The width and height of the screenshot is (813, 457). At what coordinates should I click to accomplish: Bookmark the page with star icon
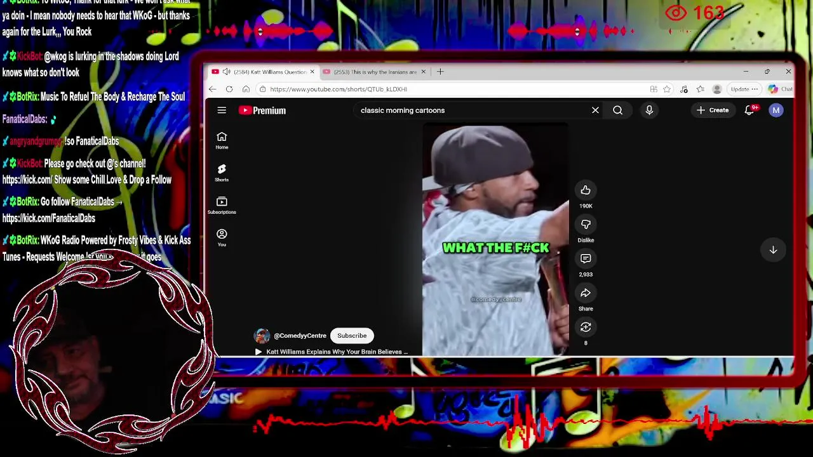coord(667,89)
